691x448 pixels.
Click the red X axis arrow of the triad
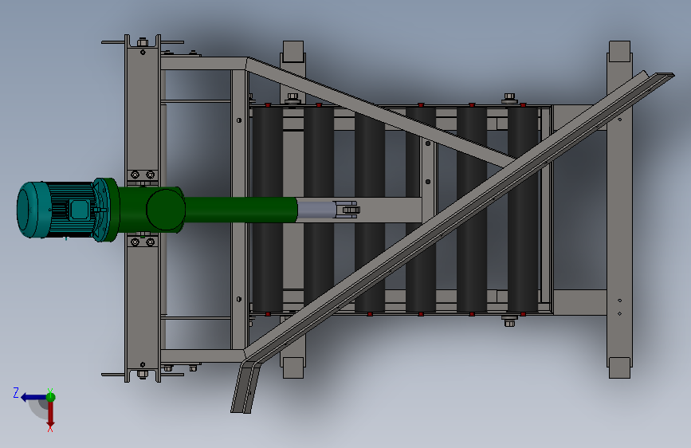[51, 415]
